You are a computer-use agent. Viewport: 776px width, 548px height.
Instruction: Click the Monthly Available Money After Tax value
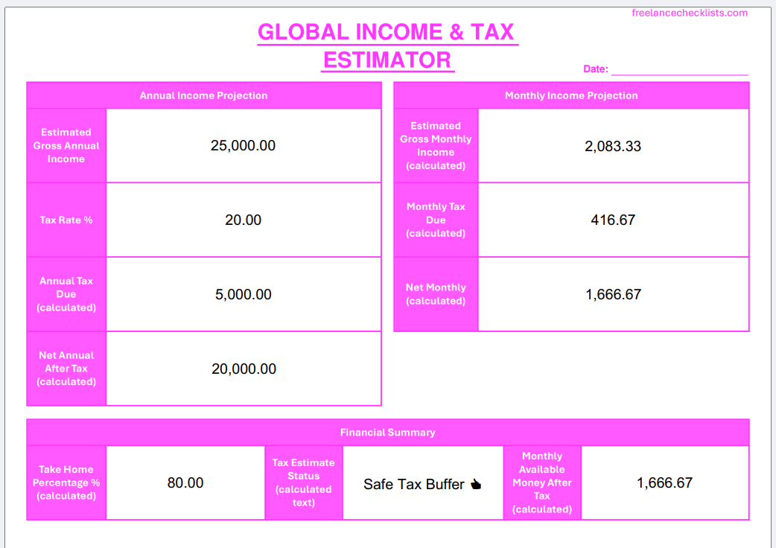pyautogui.click(x=664, y=482)
